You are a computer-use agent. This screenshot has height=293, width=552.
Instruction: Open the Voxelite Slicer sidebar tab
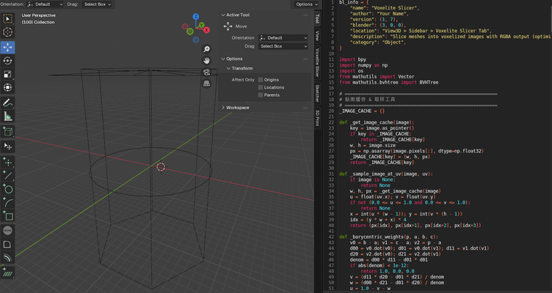317,62
